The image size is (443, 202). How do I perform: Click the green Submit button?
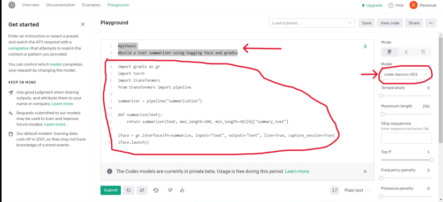(x=111, y=190)
